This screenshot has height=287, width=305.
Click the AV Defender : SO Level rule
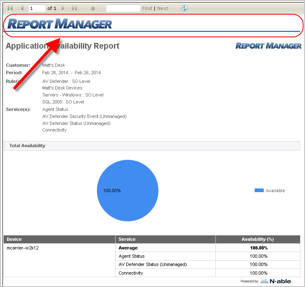[x=66, y=81]
